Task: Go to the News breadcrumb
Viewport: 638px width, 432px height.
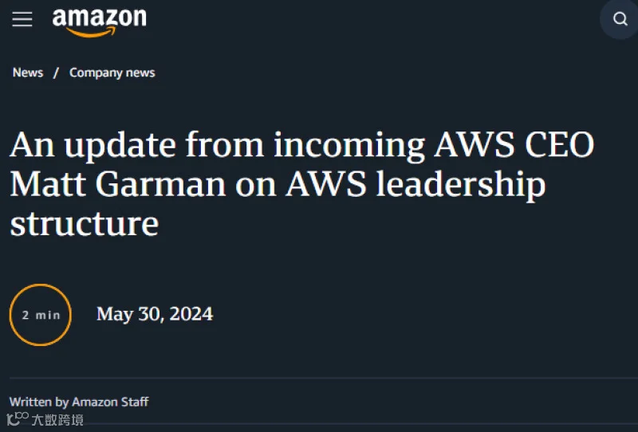Action: tap(28, 73)
